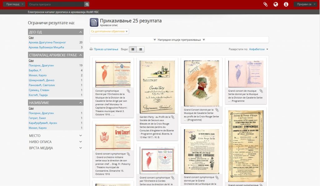
Task: Remove the 'Са дигиталним објектима' filter
Action: click(x=127, y=32)
